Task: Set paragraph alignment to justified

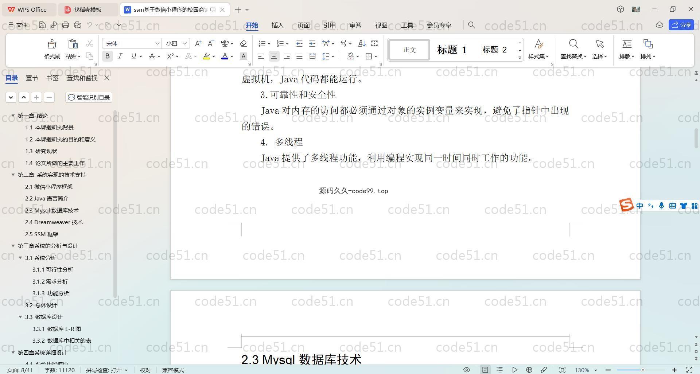Action: coord(299,56)
